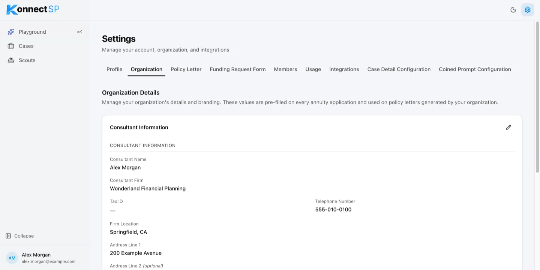Click the Playground sparkle icon
The width and height of the screenshot is (540, 270).
tap(11, 32)
